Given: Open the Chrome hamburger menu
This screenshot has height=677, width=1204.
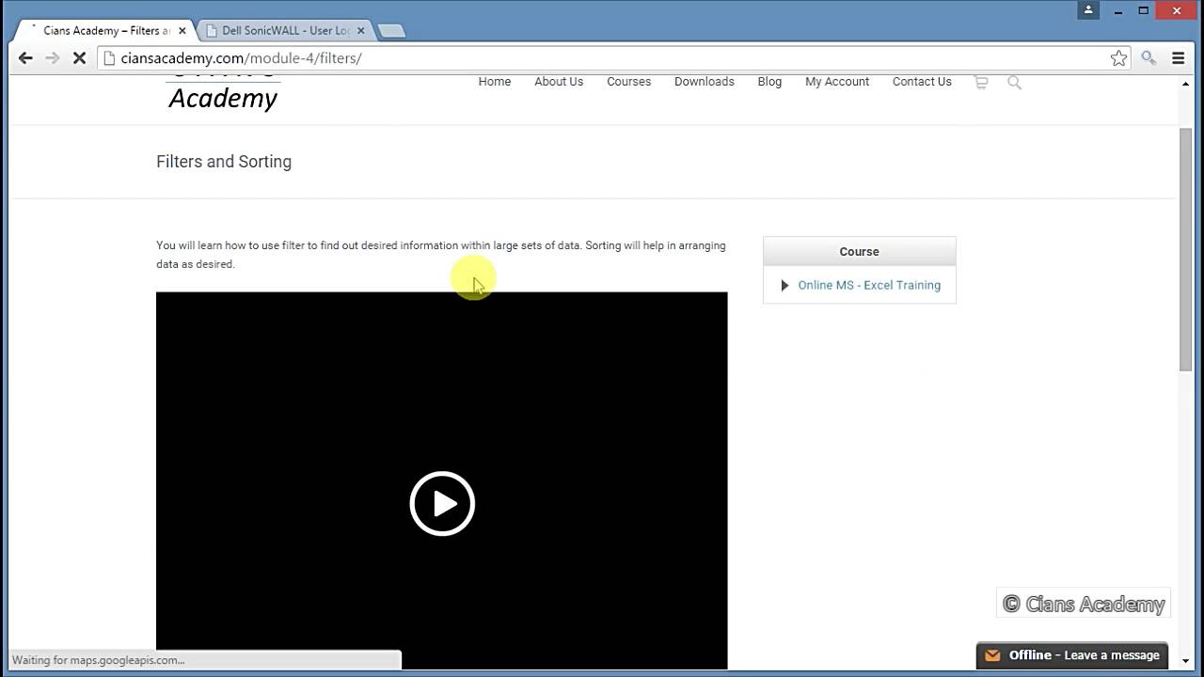Looking at the screenshot, I should [x=1178, y=58].
